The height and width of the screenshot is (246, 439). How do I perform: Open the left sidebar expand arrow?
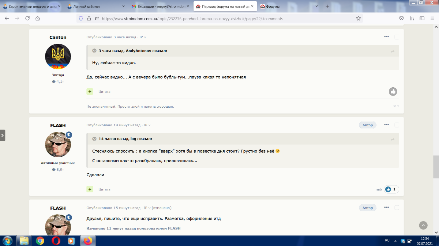[x=3, y=135]
